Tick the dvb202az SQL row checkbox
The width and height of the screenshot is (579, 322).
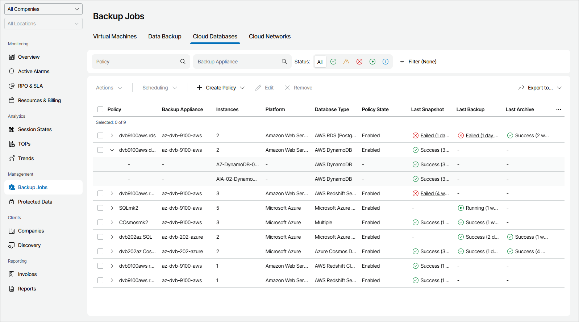100,237
